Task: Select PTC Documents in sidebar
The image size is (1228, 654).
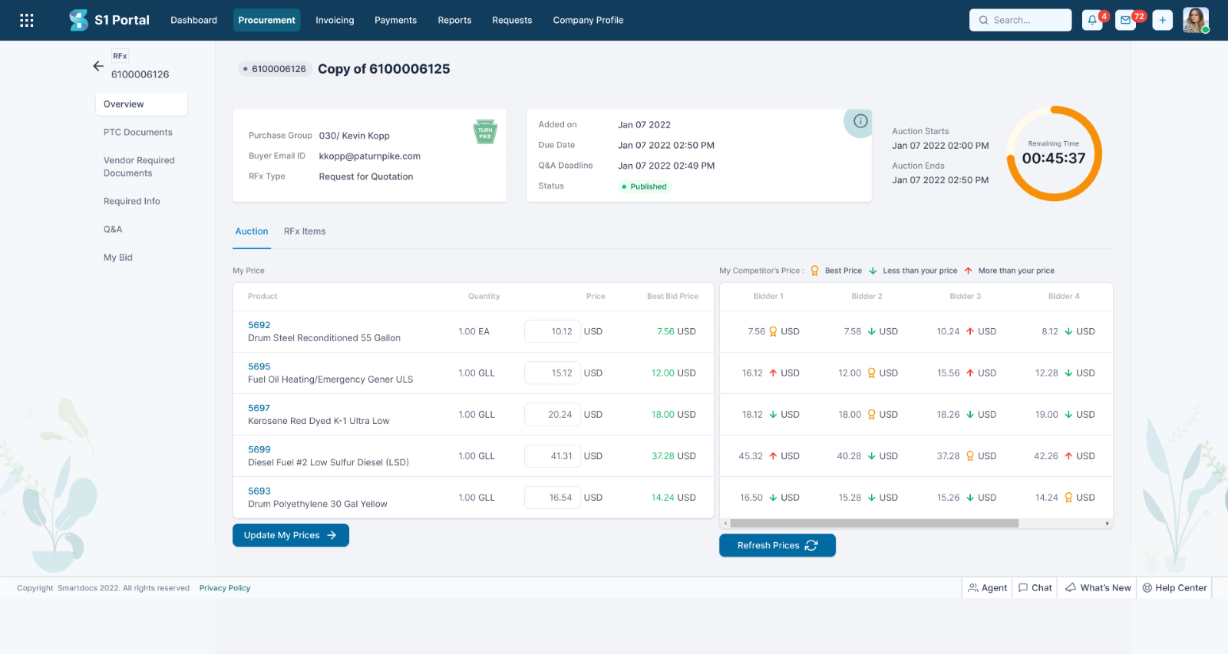Action: click(138, 133)
